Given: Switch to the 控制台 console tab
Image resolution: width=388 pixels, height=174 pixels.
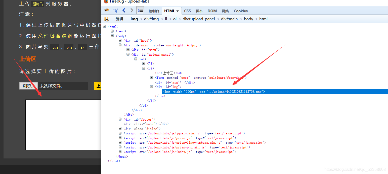Looking at the screenshot, I should point(154,11).
